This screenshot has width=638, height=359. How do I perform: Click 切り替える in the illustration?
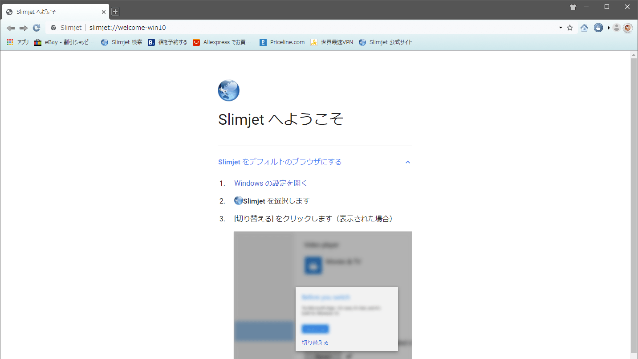pyautogui.click(x=315, y=343)
